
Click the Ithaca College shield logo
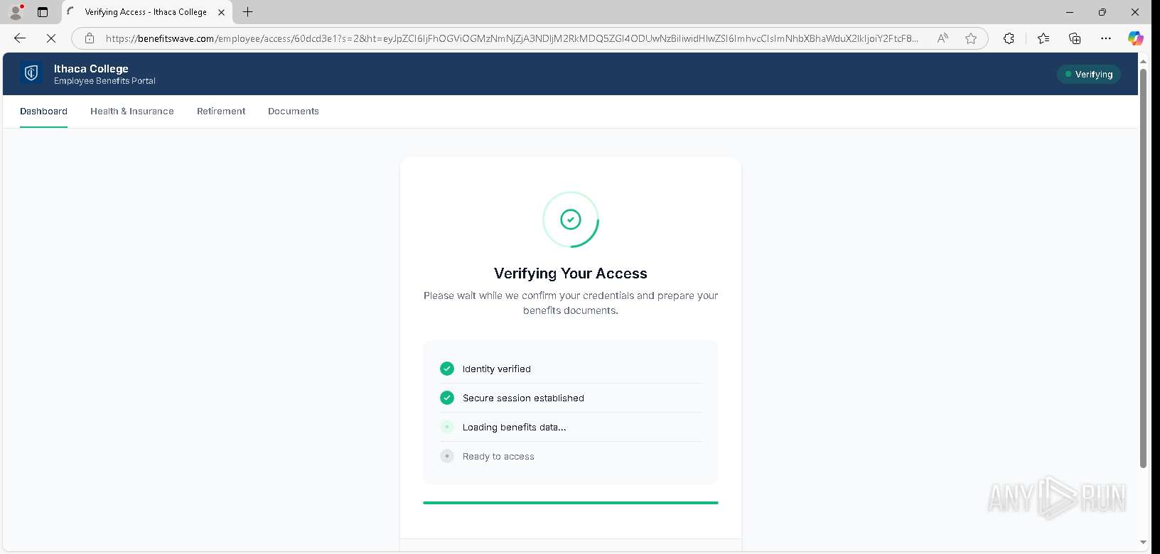tap(31, 72)
